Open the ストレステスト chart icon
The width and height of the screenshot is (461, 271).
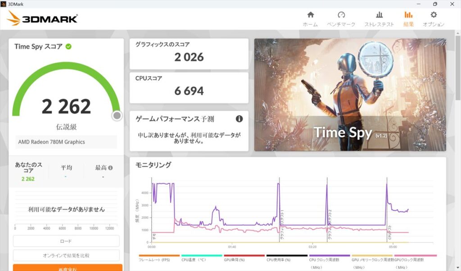tap(379, 15)
